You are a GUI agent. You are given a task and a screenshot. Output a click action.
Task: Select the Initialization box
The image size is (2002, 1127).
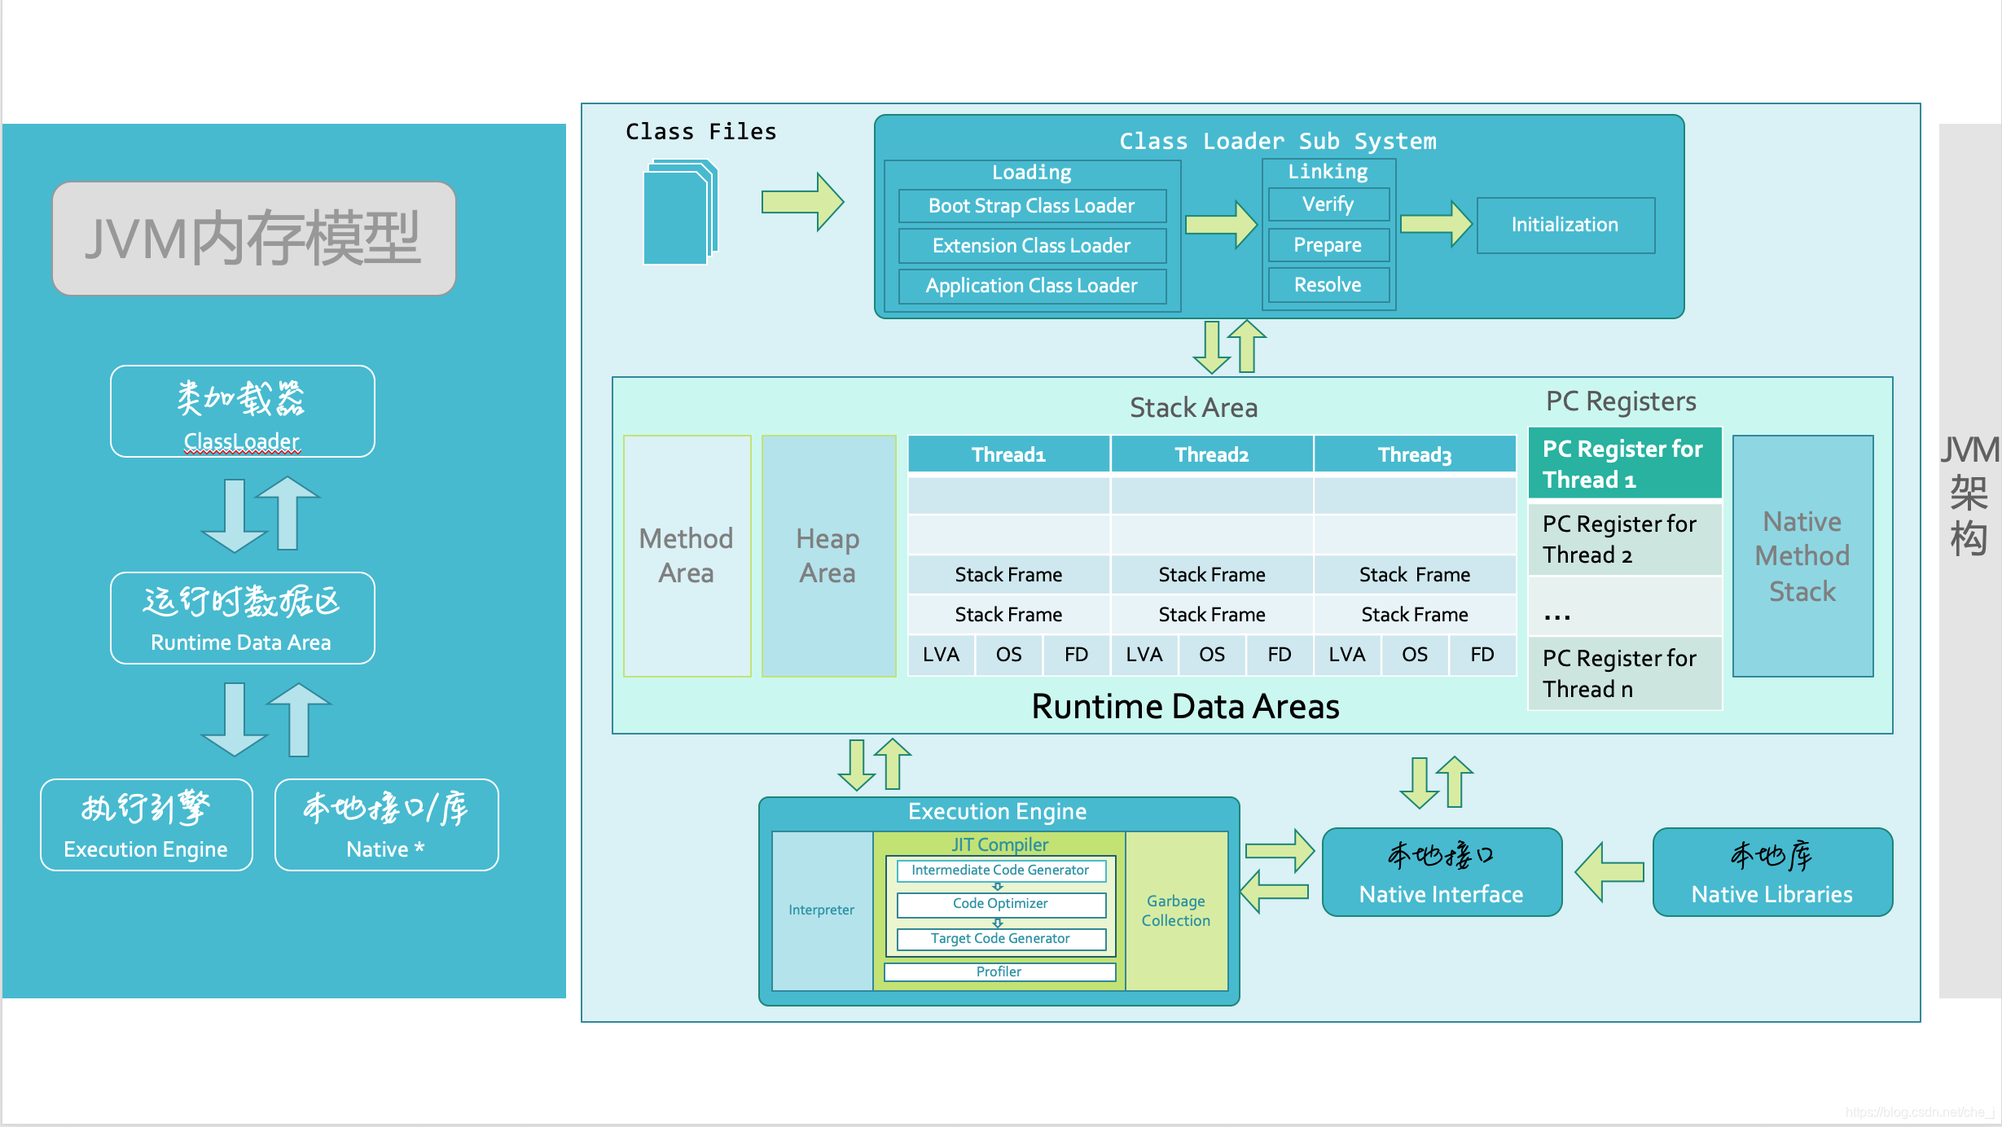[1565, 225]
